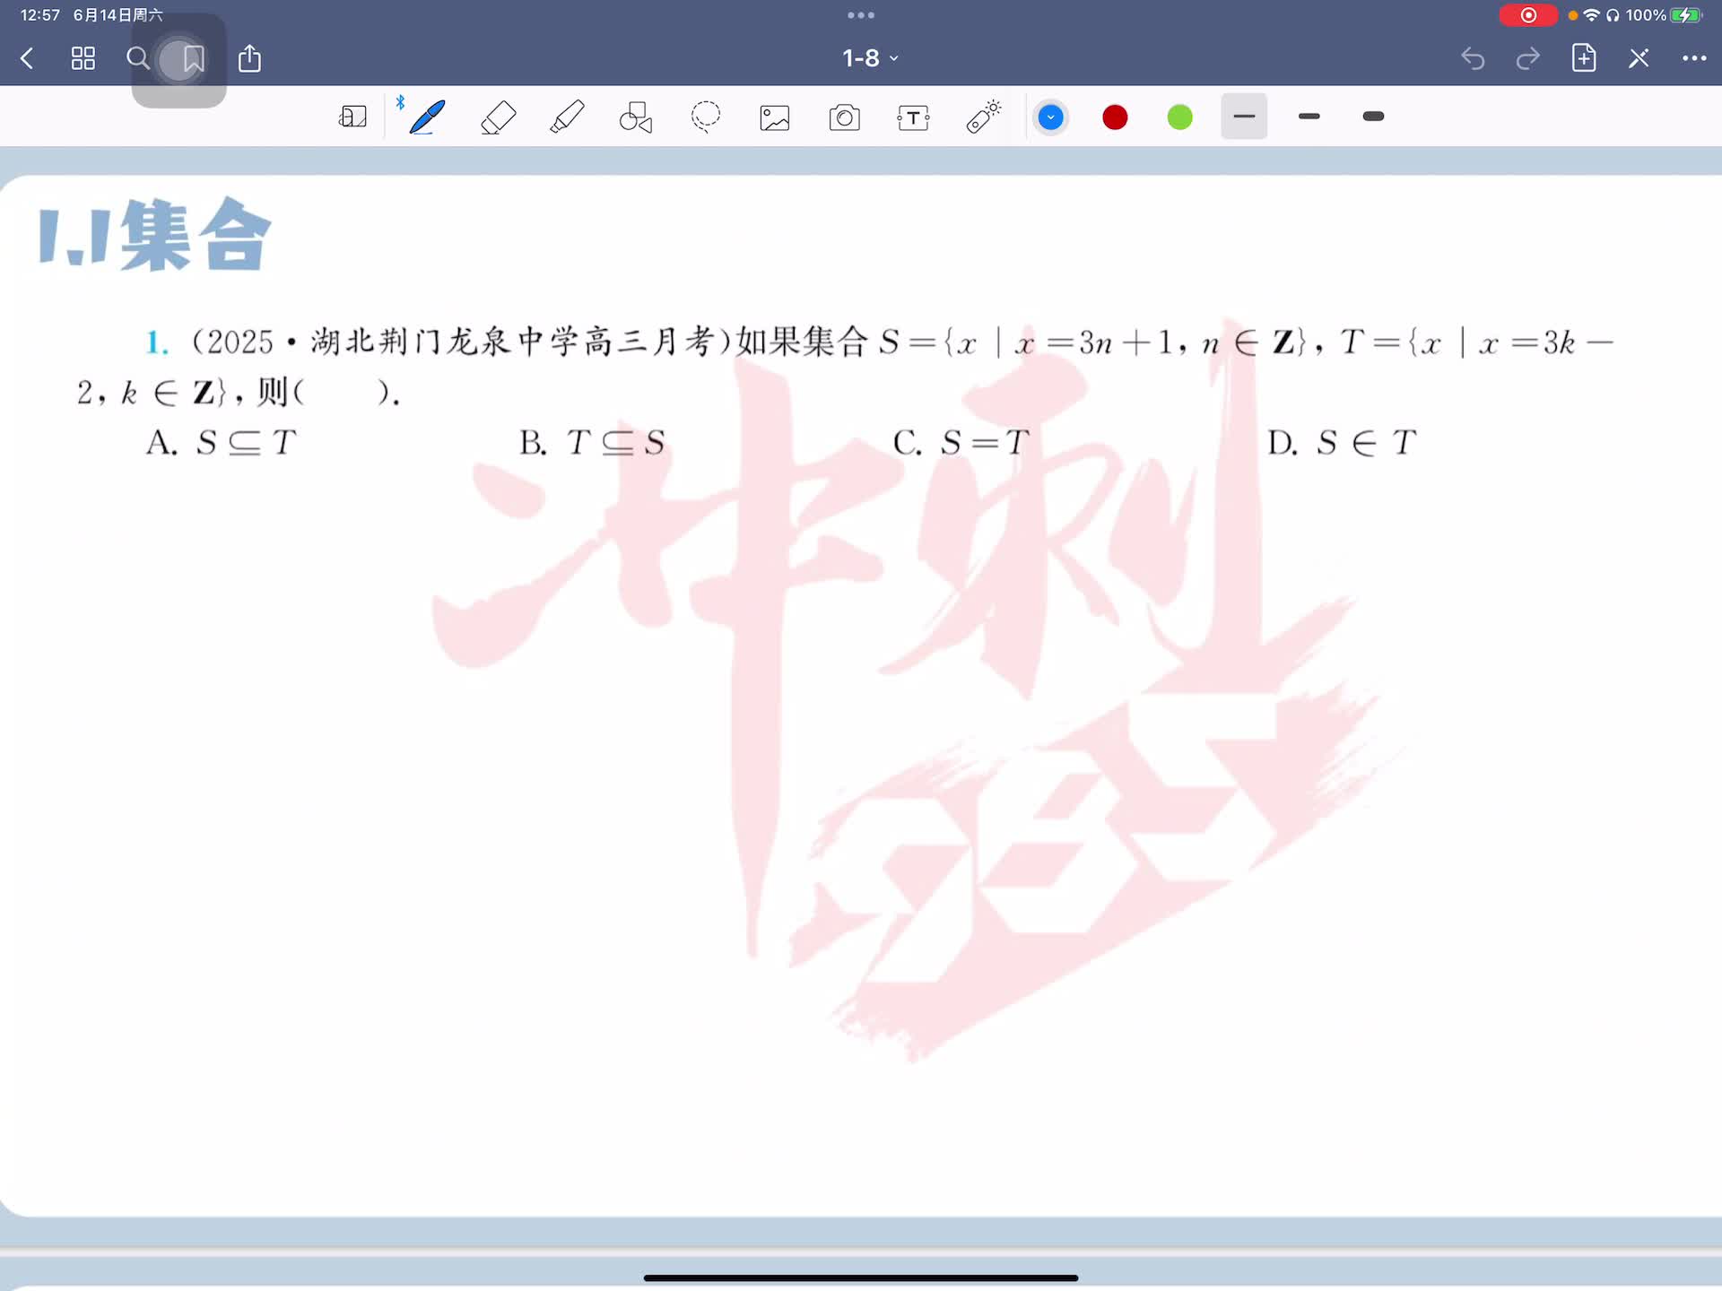Toggle the zoom window tool
This screenshot has width=1722, height=1291.
point(352,117)
